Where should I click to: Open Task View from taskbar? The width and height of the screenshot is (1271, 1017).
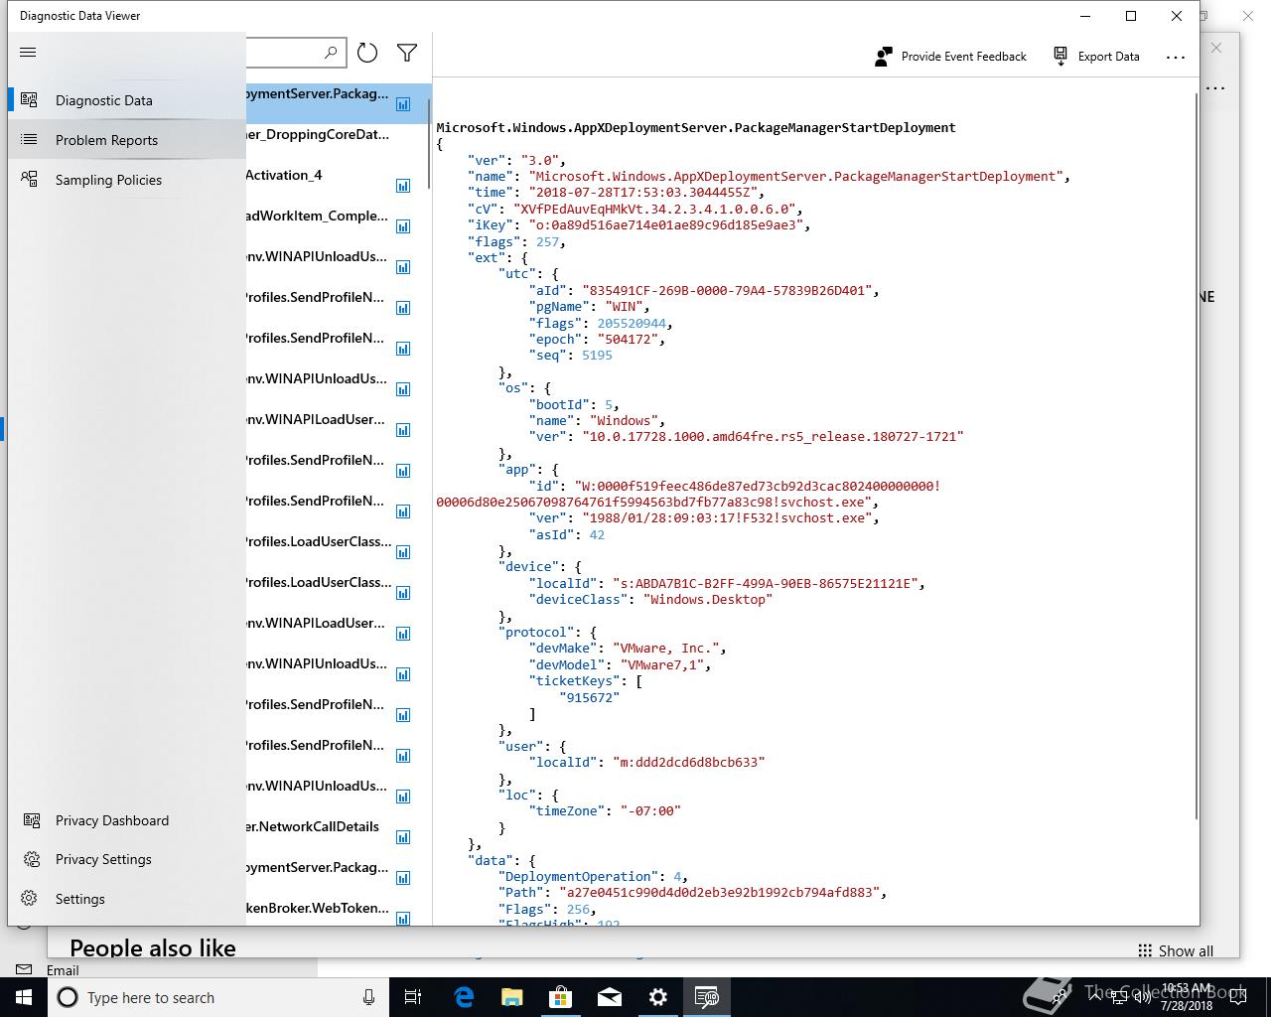[x=413, y=997]
